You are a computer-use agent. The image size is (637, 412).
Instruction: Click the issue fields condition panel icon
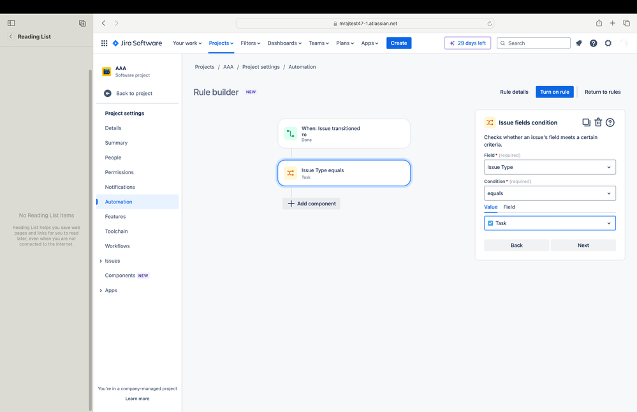(x=490, y=122)
